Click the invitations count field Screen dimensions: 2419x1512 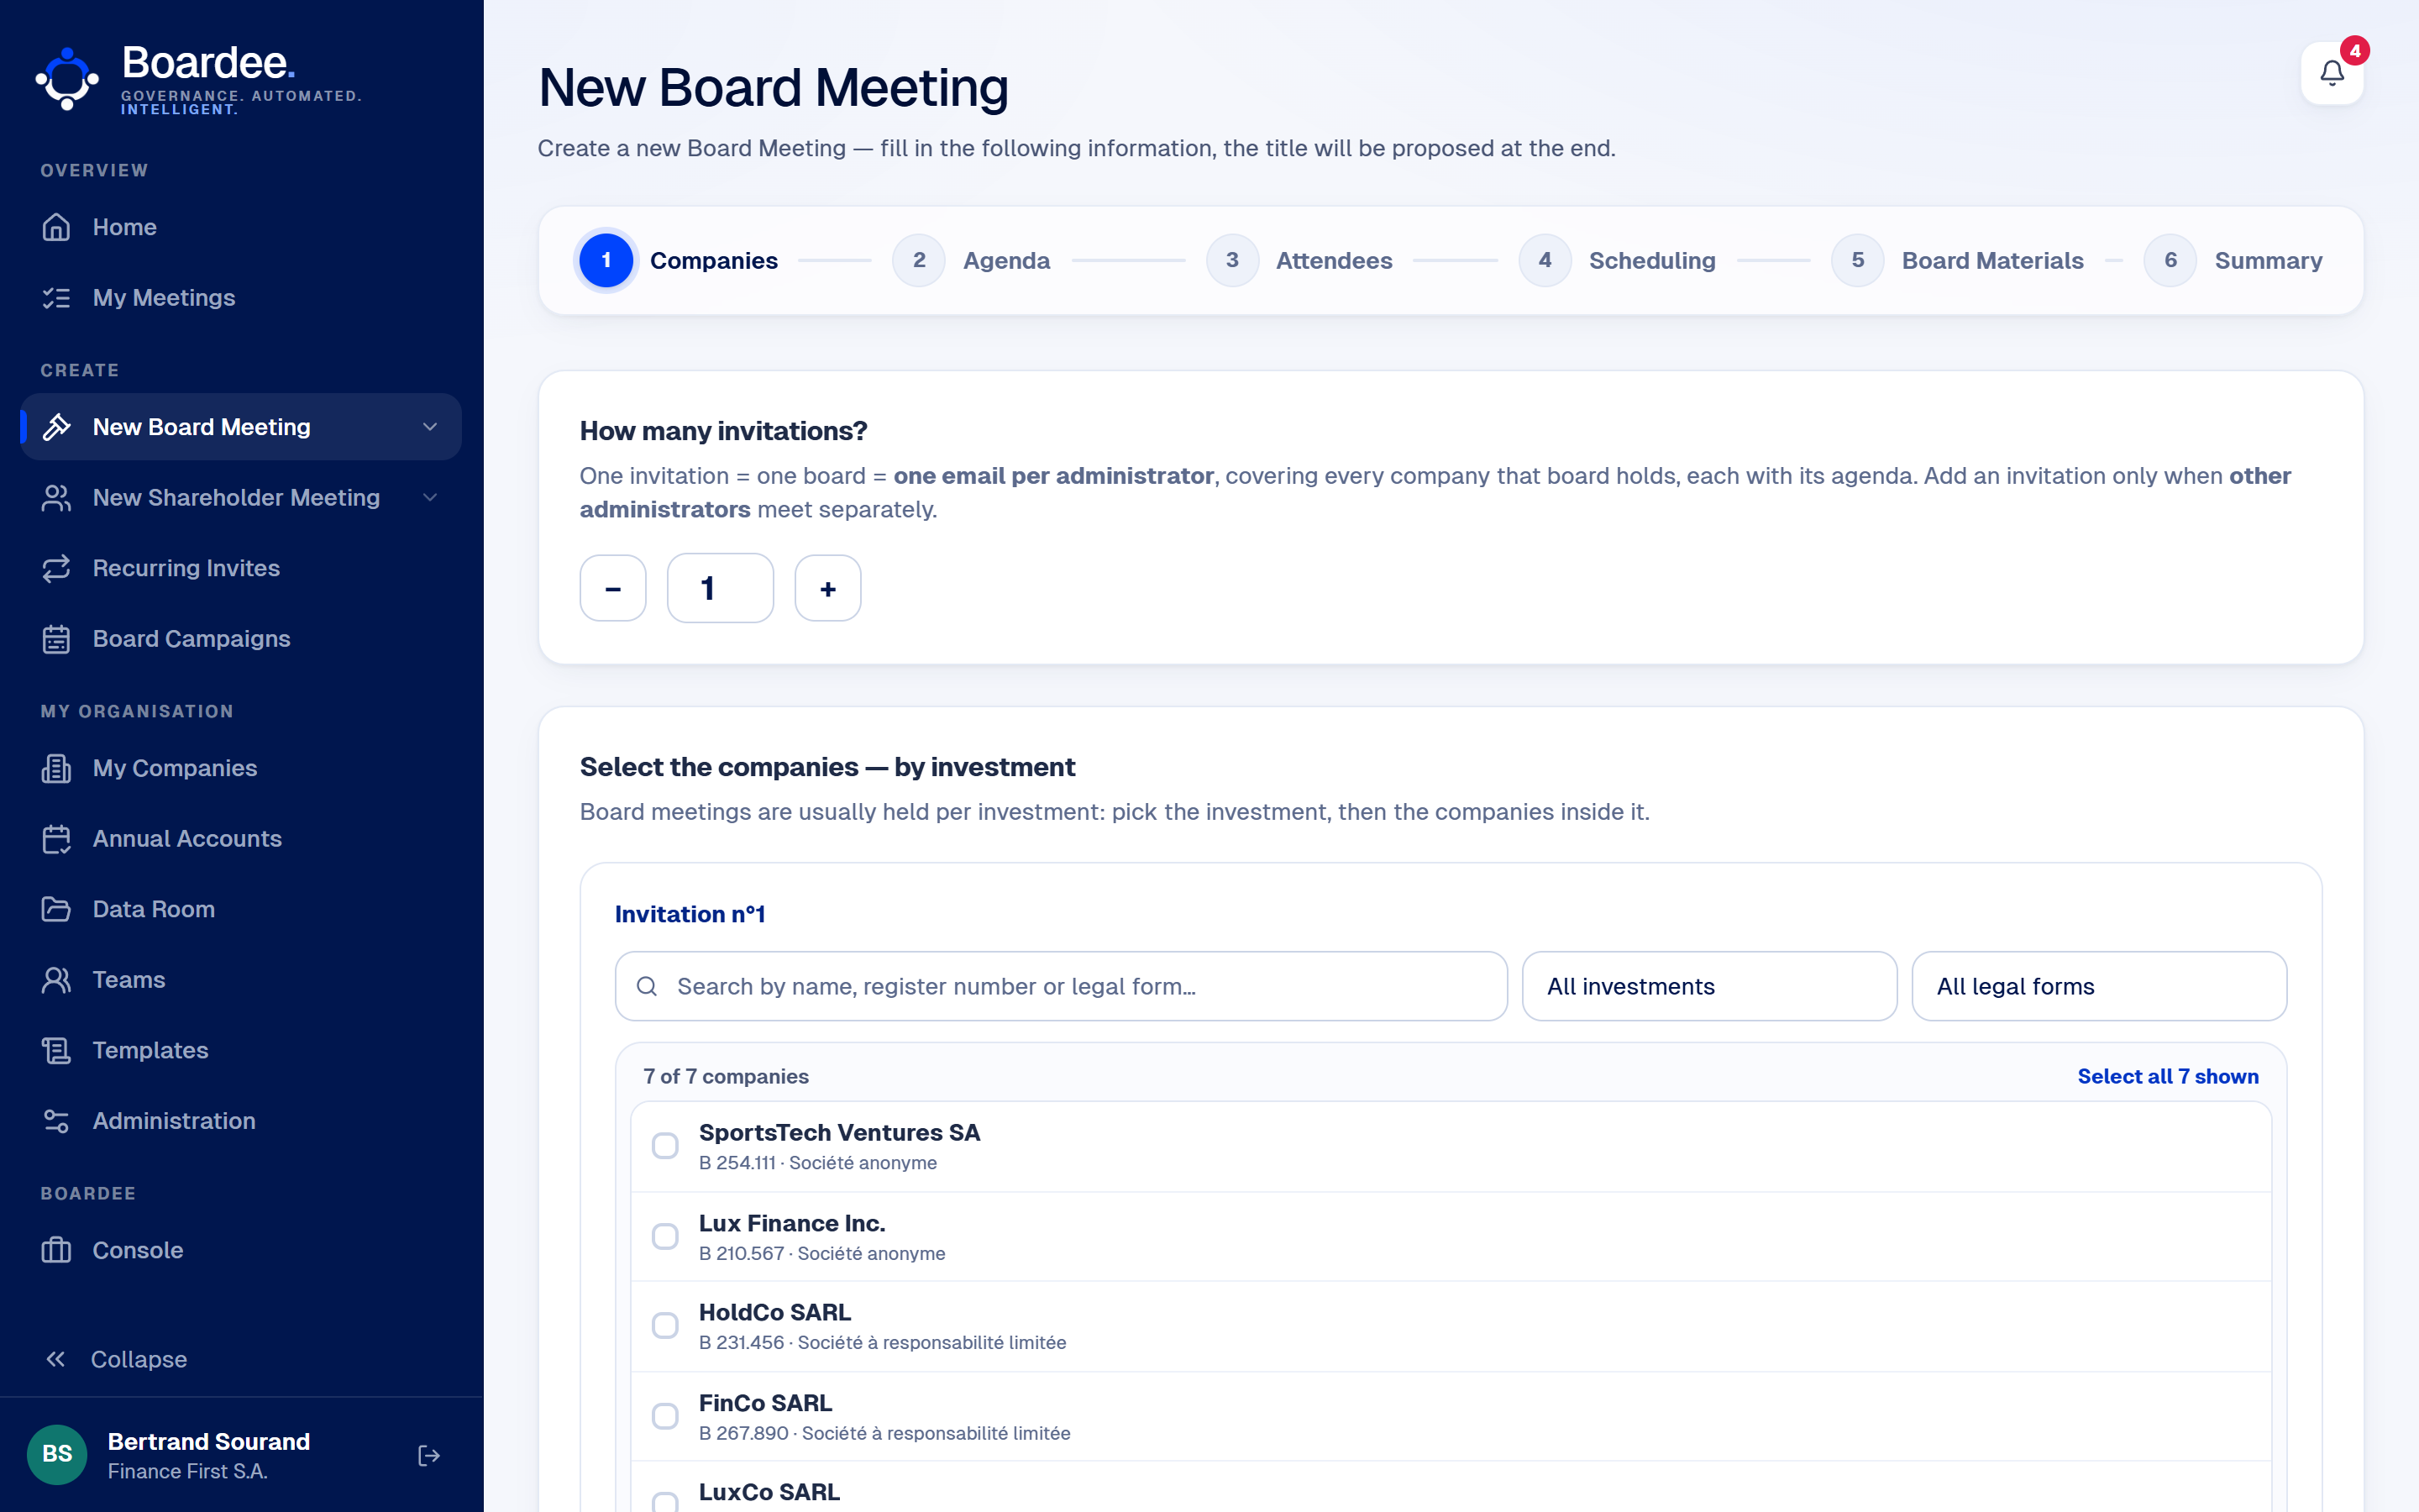720,588
